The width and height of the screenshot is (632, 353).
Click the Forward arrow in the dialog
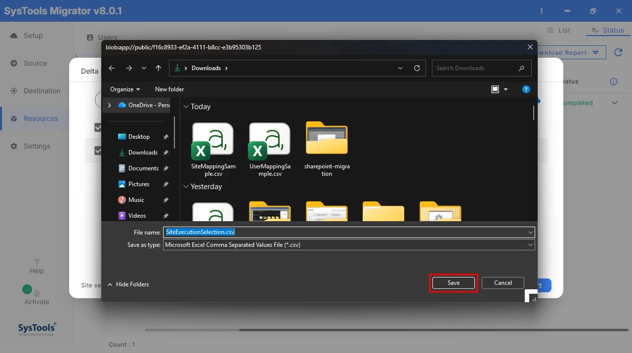[129, 68]
